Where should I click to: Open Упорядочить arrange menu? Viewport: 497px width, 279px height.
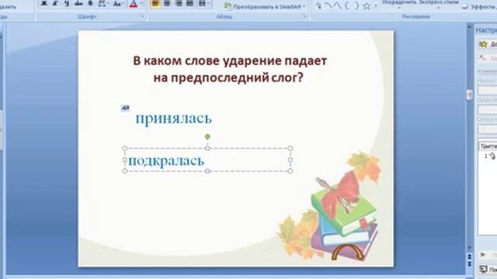pos(399,3)
